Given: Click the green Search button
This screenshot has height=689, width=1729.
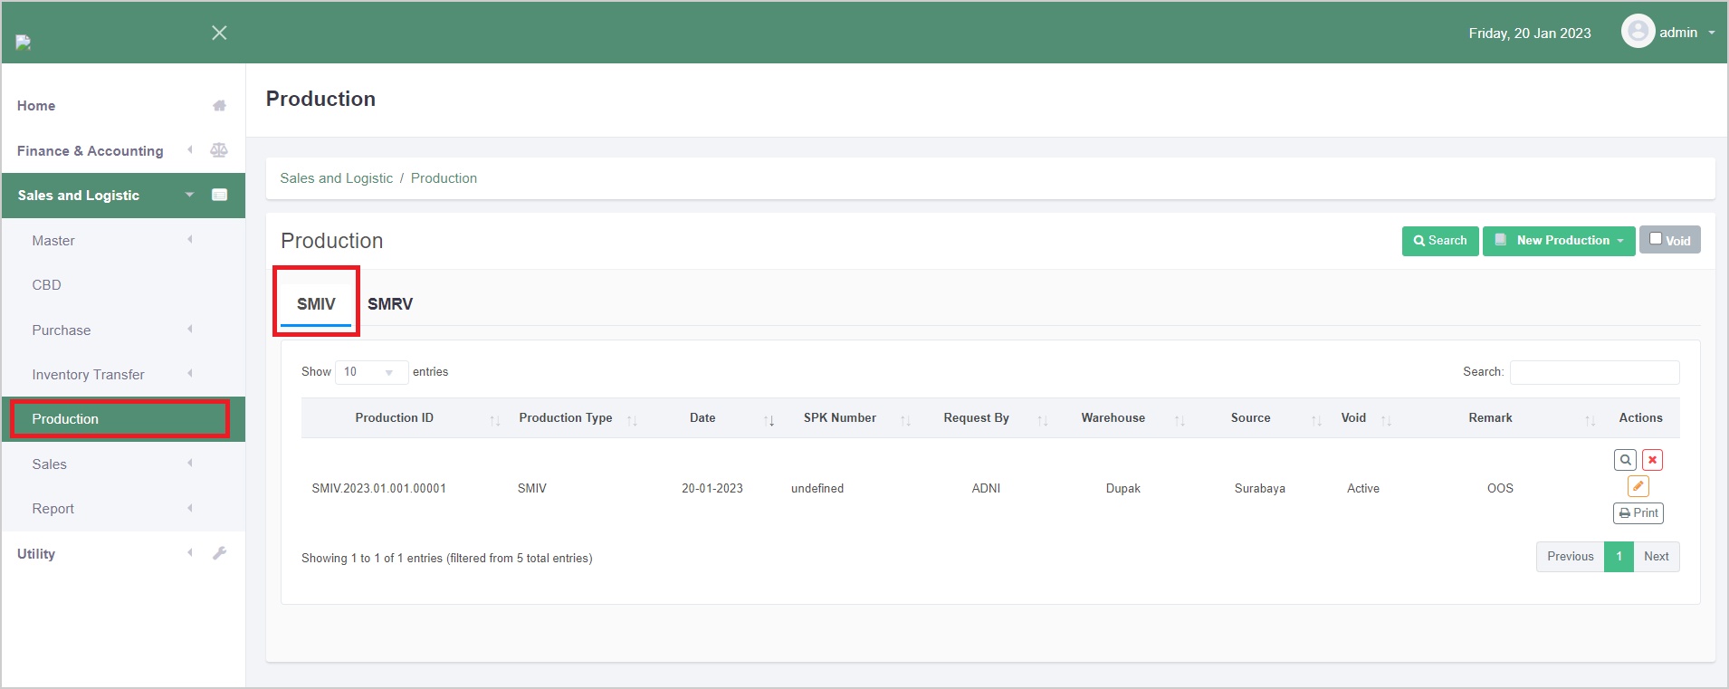Looking at the screenshot, I should click(x=1439, y=241).
